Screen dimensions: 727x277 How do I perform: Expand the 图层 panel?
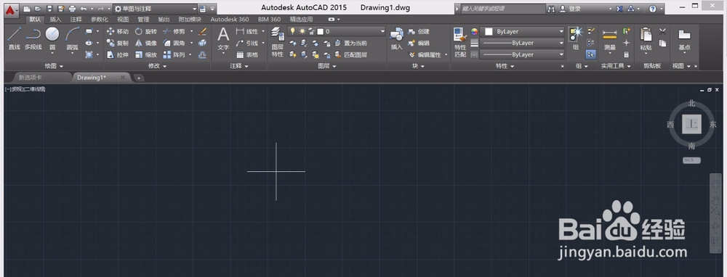click(x=327, y=66)
